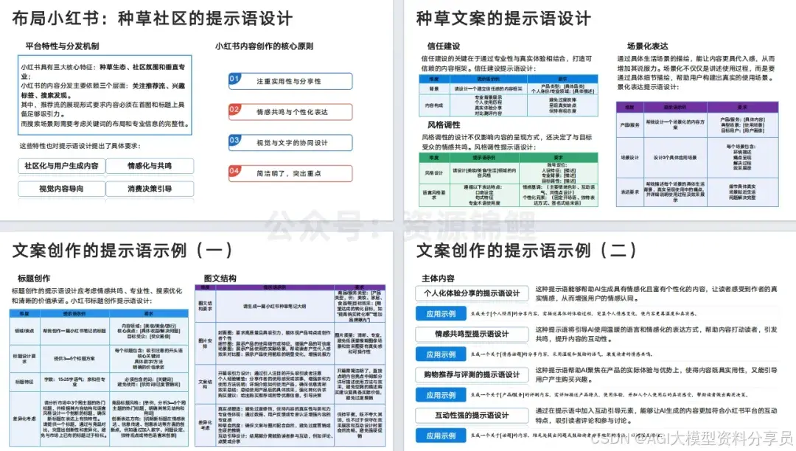Click 背景 cell in the blue 信任建设 table
Image resolution: width=796 pixels, height=451 pixels.
(x=434, y=88)
